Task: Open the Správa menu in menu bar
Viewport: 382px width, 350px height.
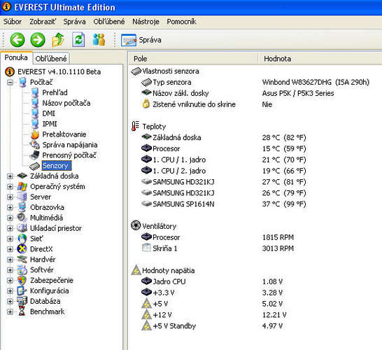Action: tap(74, 22)
